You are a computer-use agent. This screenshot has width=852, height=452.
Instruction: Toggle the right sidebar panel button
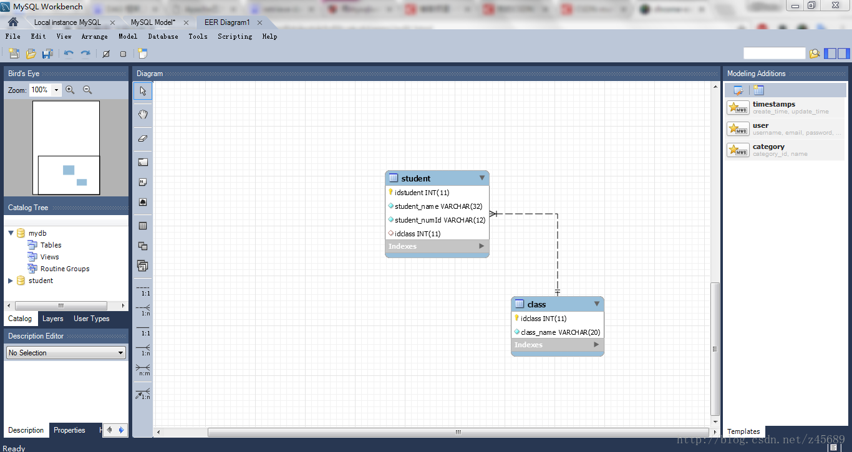(843, 54)
